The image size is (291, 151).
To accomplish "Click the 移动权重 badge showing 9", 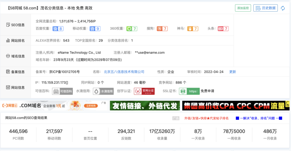I will point(95,29).
